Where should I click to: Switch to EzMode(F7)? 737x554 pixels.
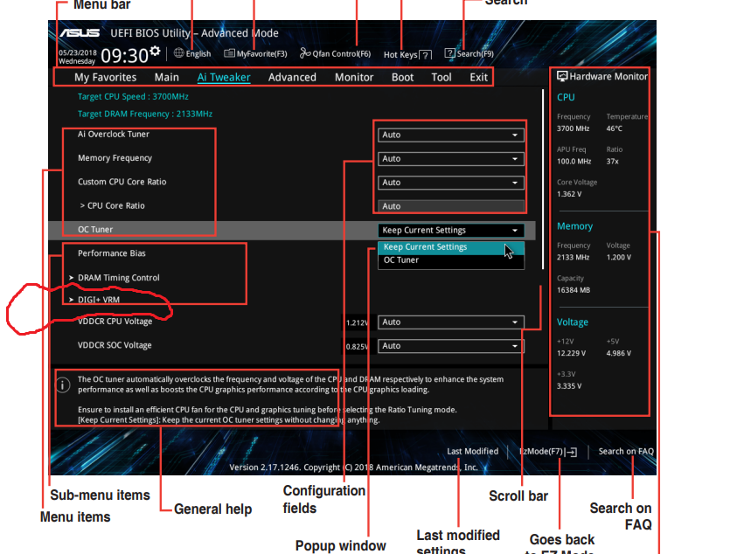tap(547, 452)
